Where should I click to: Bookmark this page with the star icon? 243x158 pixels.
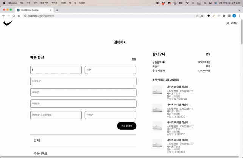[x=202, y=16]
